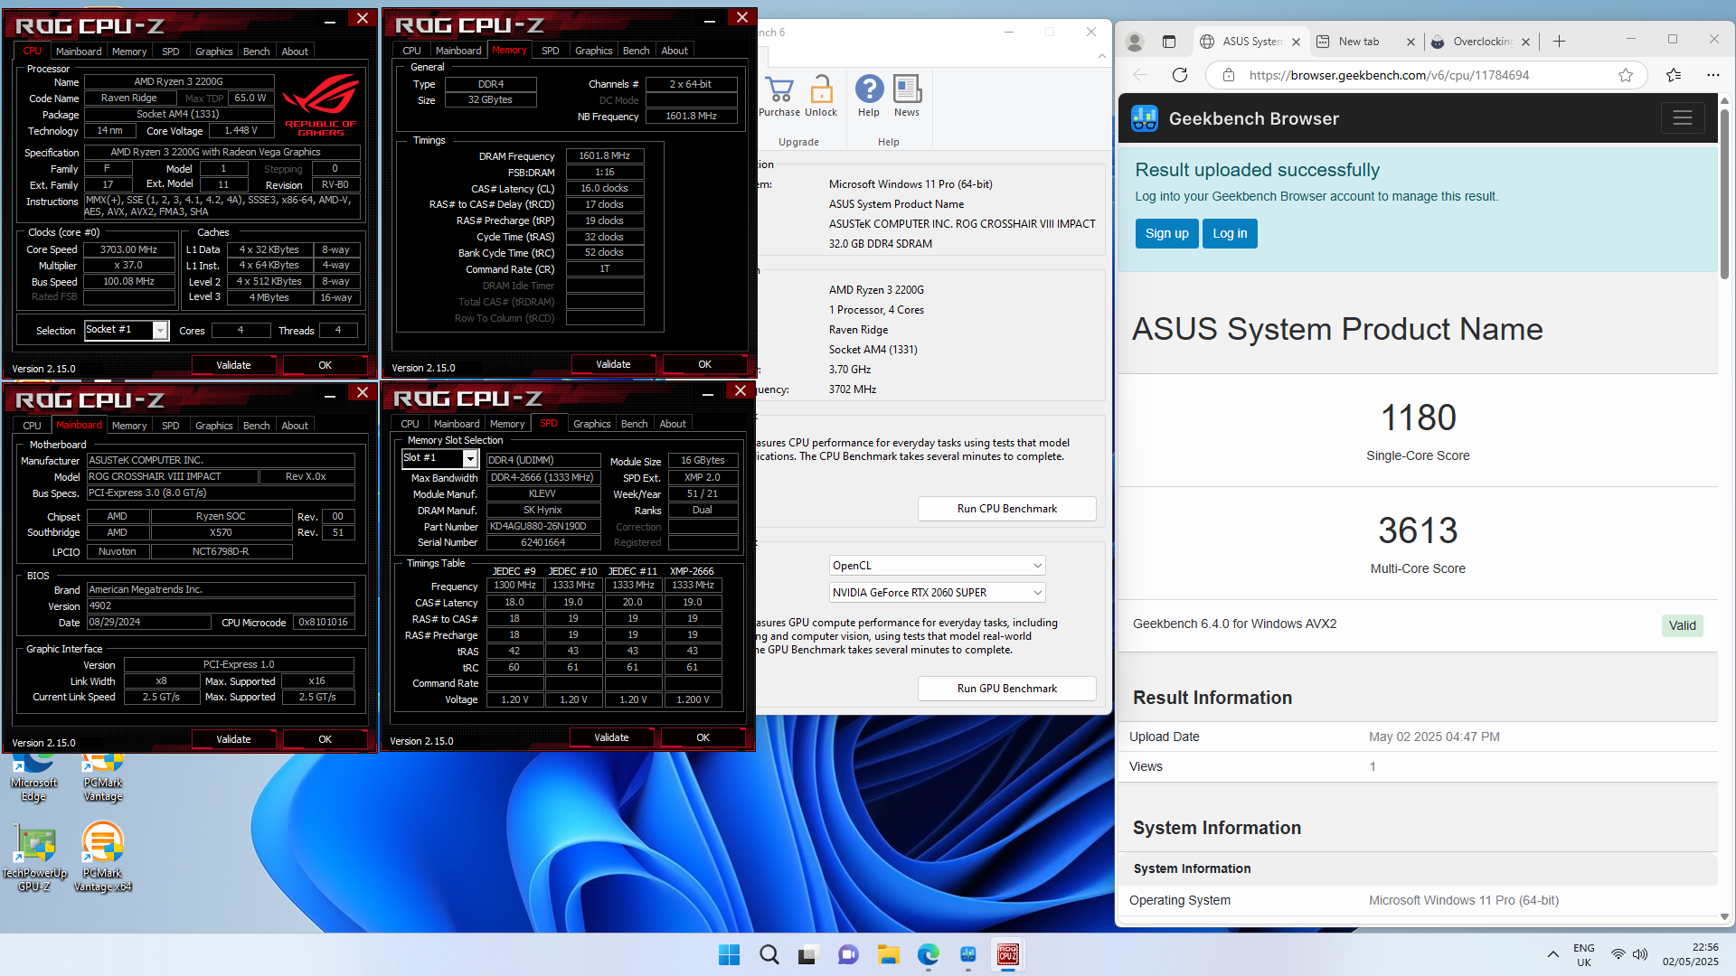This screenshot has height=976, width=1736.
Task: Open the browser profile icon
Action: click(x=1135, y=42)
